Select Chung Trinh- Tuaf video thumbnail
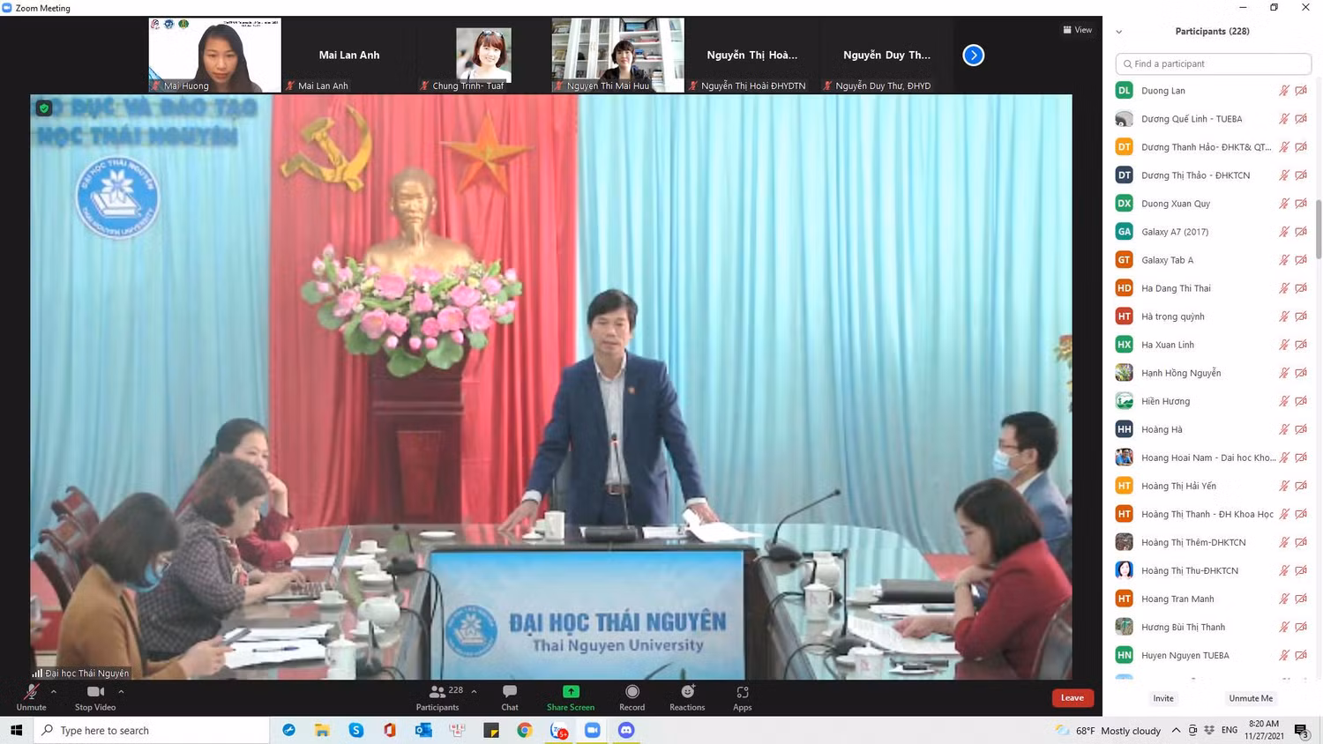The height and width of the screenshot is (744, 1323). tap(482, 55)
